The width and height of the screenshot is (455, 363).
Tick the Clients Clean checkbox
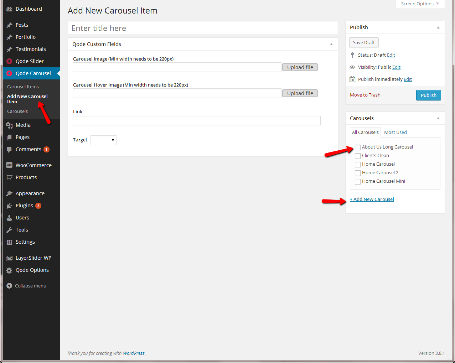(358, 156)
